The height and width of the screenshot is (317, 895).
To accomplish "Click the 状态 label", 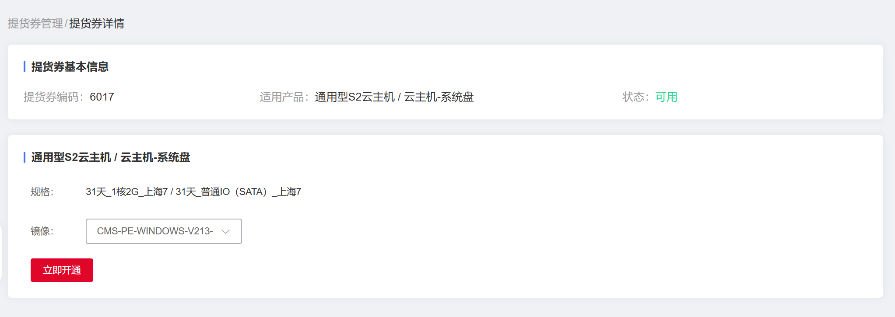I will pos(635,97).
